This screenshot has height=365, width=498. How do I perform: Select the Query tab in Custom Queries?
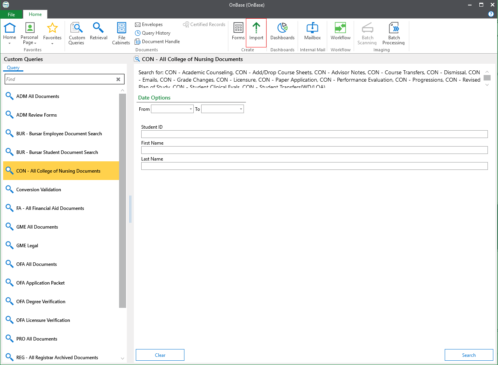tap(13, 68)
